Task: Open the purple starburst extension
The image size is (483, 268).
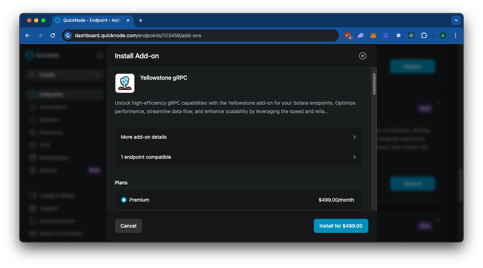Action: pyautogui.click(x=386, y=35)
